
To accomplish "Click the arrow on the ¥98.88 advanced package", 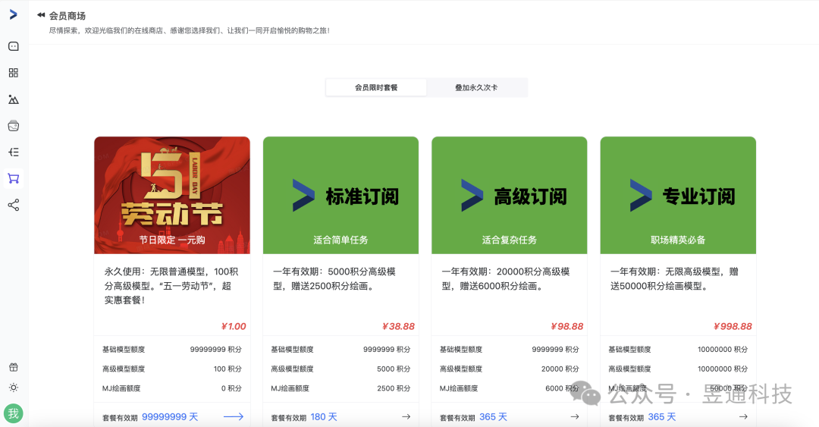I will [x=575, y=416].
